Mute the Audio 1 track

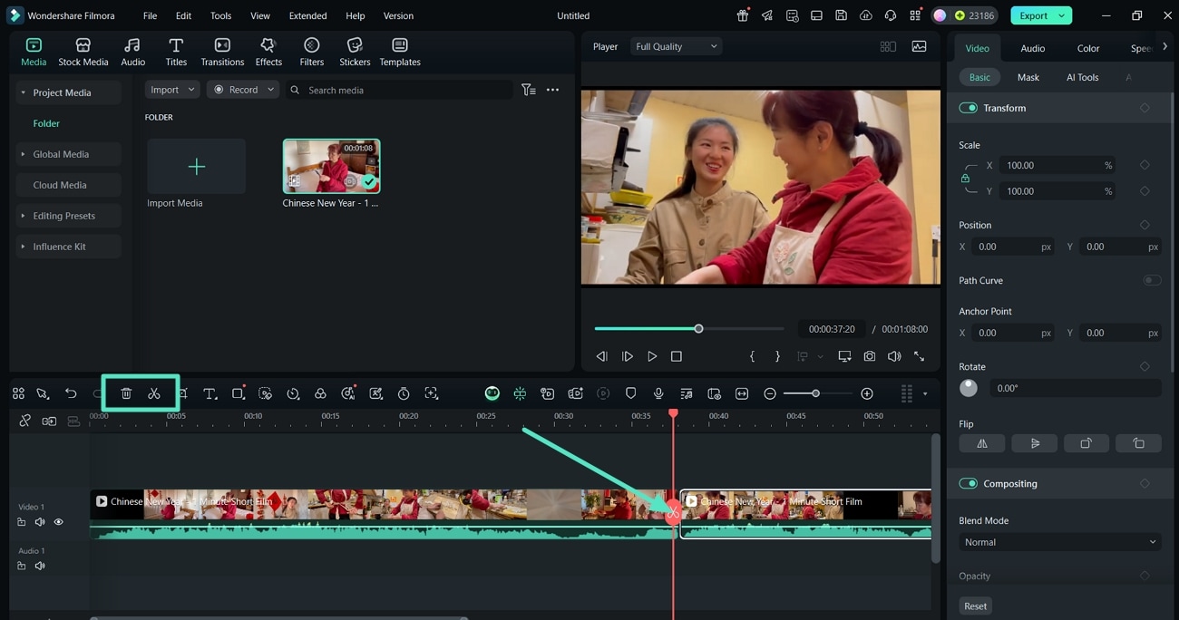(40, 566)
